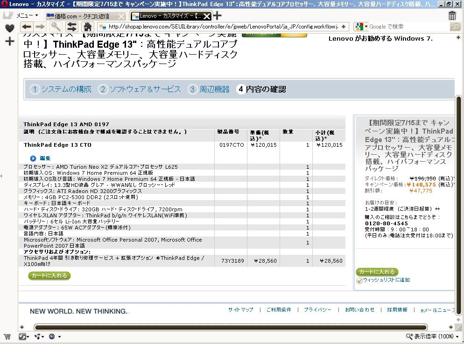The width and height of the screenshot is (464, 344).
Task: Go back with the left arrow button
Action: (x=27, y=27)
